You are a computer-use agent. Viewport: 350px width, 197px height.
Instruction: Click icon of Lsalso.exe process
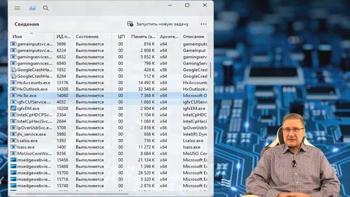tap(13, 141)
